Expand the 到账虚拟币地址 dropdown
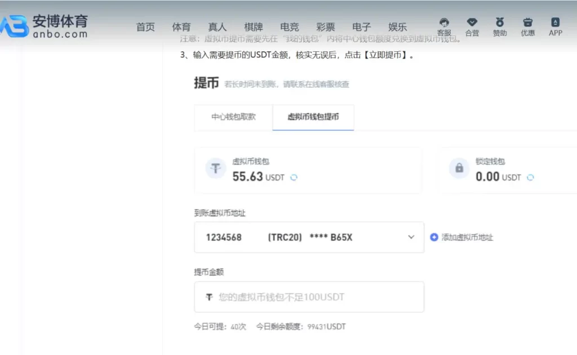The image size is (577, 355). pyautogui.click(x=411, y=237)
